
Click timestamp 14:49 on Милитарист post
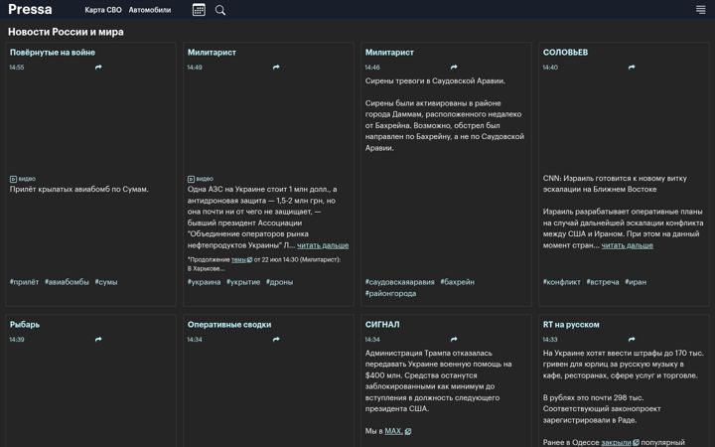pyautogui.click(x=195, y=68)
